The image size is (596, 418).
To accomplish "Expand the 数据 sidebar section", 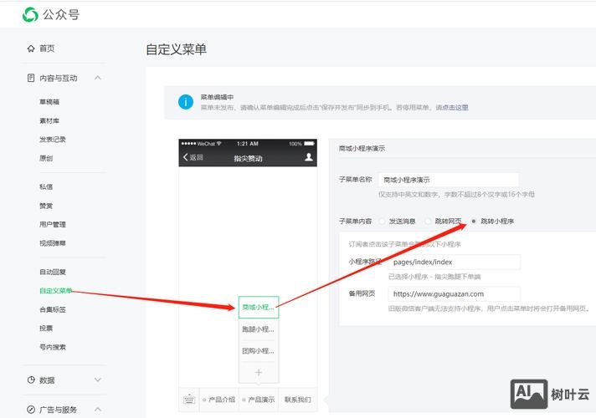I will click(x=98, y=380).
